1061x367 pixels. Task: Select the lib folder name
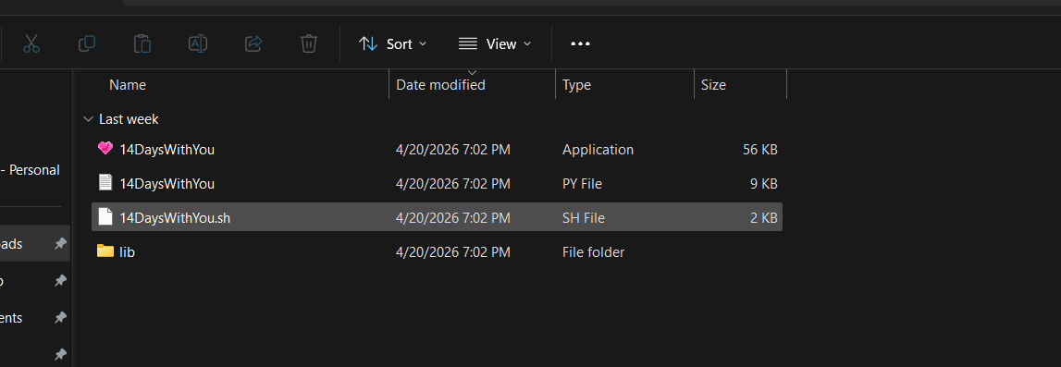tap(128, 252)
